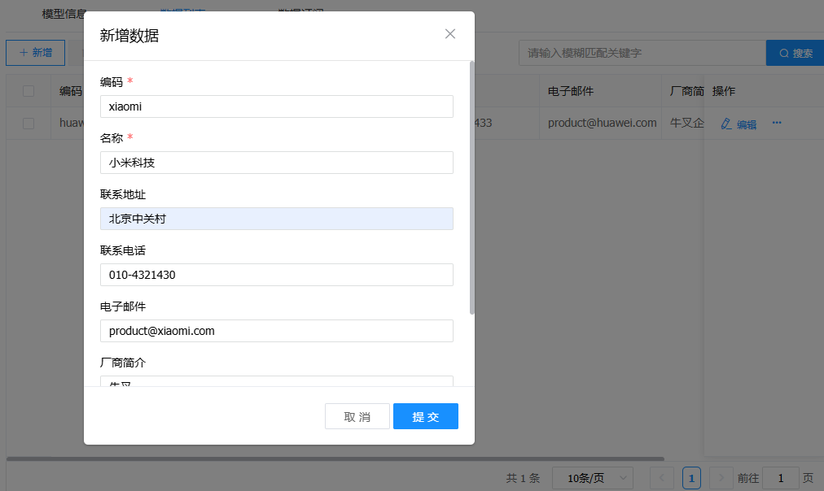The image size is (824, 491).
Task: Check the huawei row checkbox
Action: coord(28,124)
